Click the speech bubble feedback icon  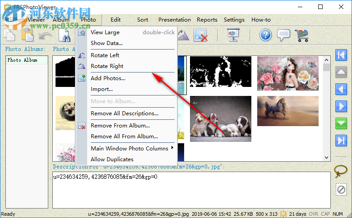283,35
